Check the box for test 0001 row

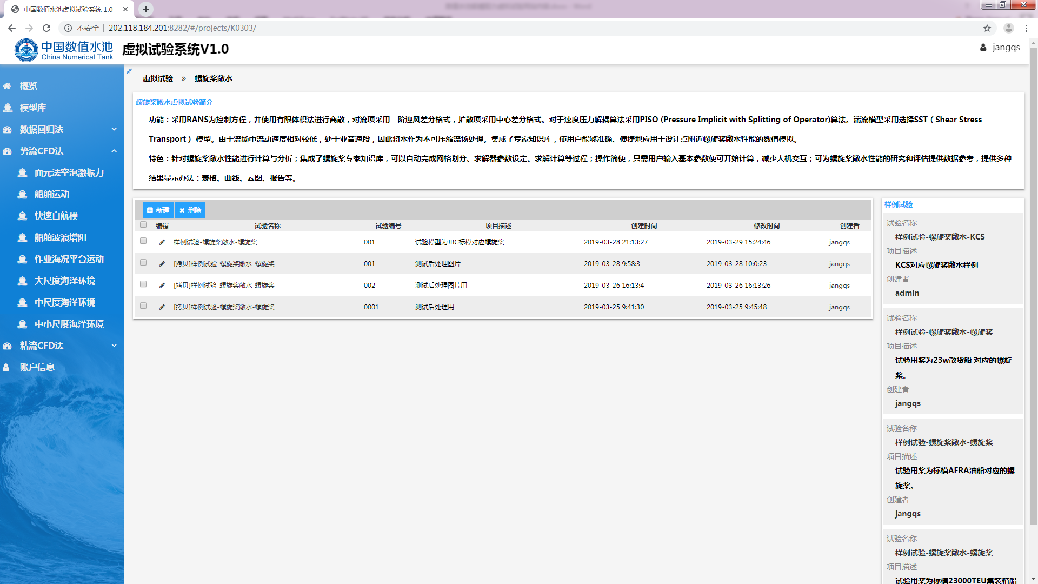143,306
